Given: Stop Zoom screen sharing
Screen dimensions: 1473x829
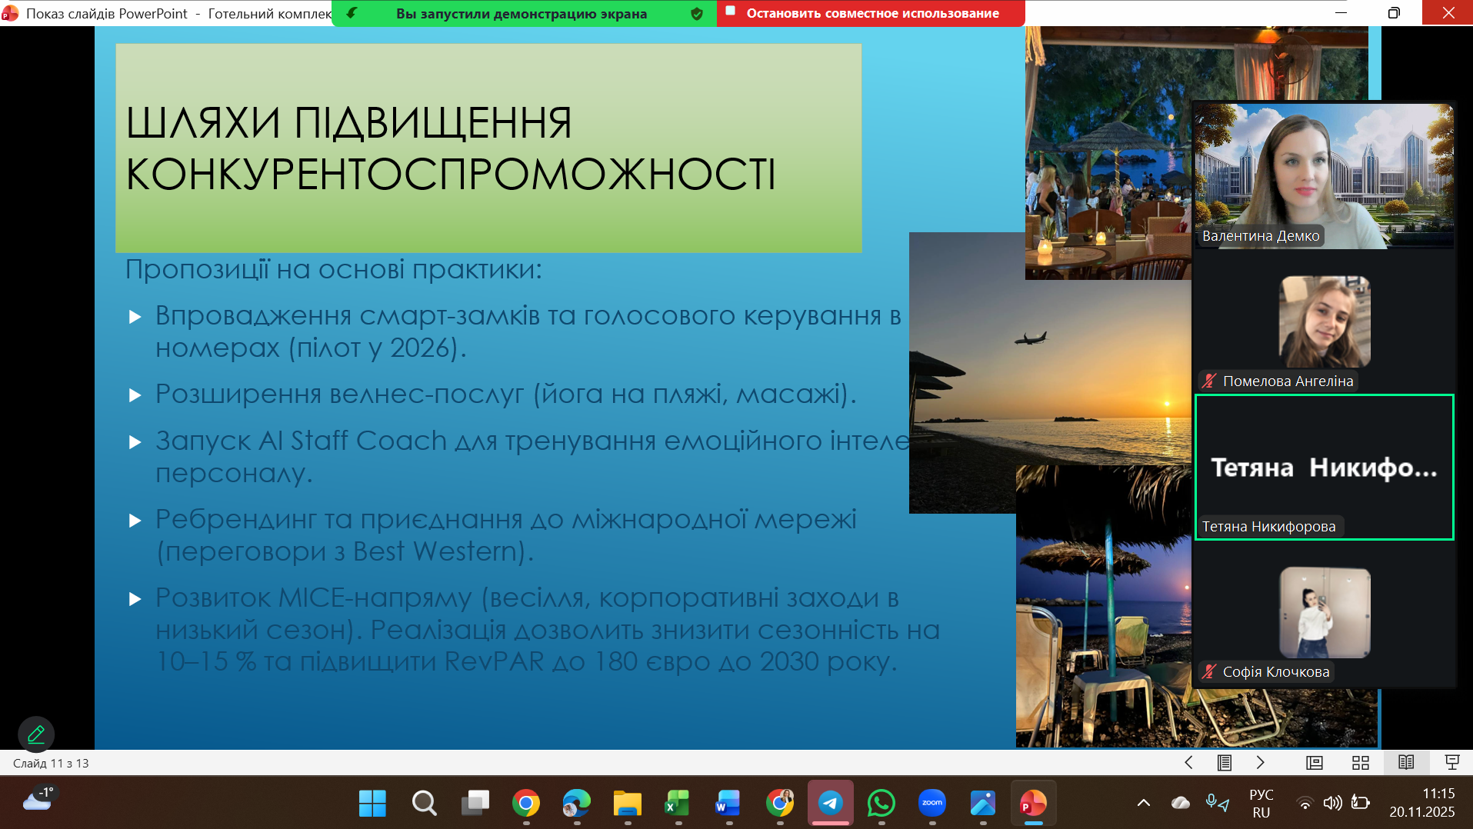Looking at the screenshot, I should click(870, 13).
